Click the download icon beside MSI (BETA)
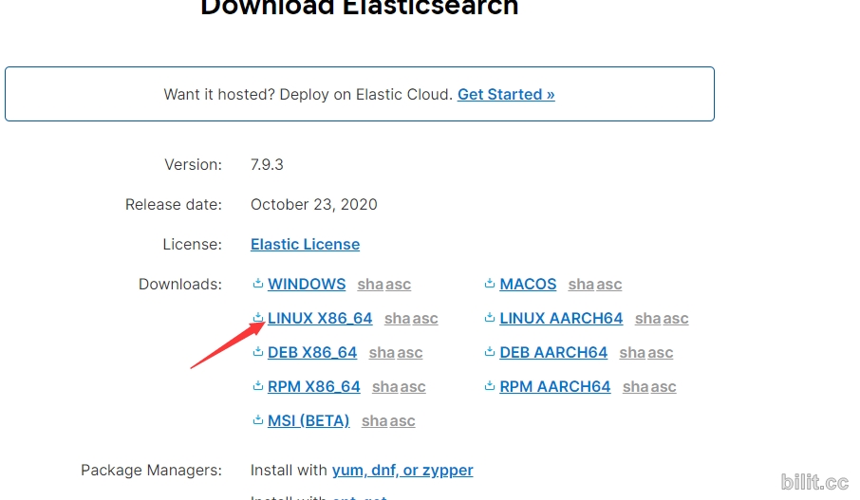The width and height of the screenshot is (860, 500). 258,420
